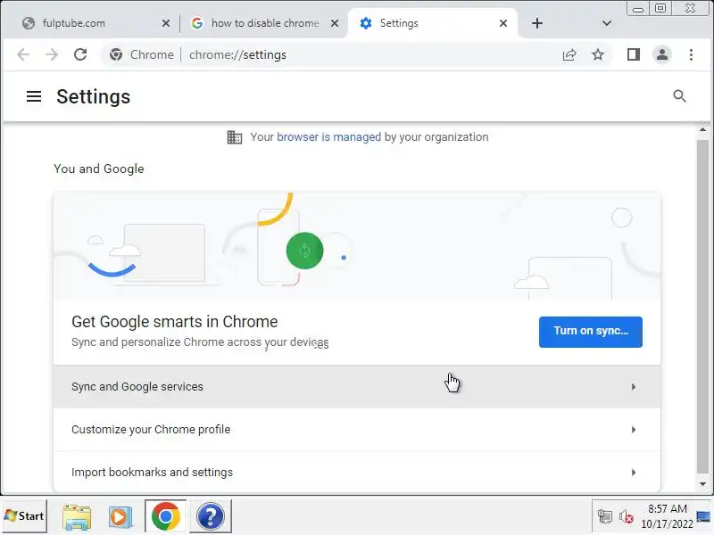714x535 pixels.
Task: Open the Windows Start menu
Action: (x=24, y=516)
